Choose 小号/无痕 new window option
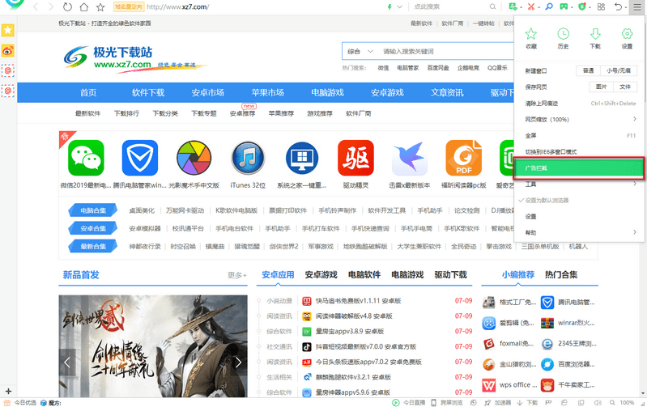The height and width of the screenshot is (407, 647). point(618,70)
